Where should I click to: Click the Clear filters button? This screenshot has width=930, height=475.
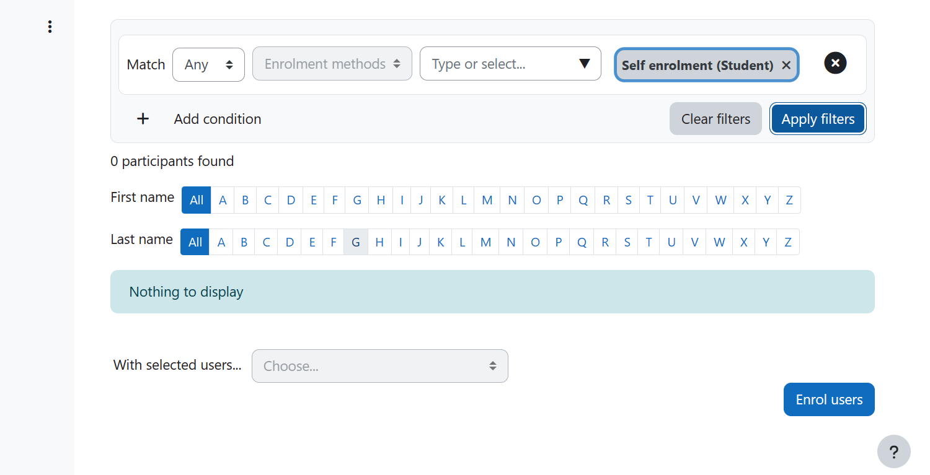715,119
